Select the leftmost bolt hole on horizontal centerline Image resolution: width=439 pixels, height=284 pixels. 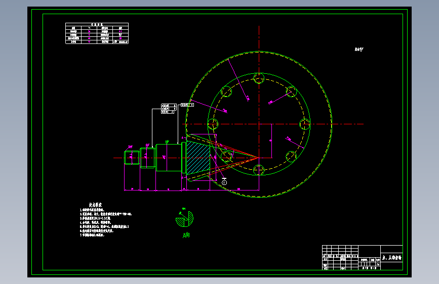tap(213, 124)
